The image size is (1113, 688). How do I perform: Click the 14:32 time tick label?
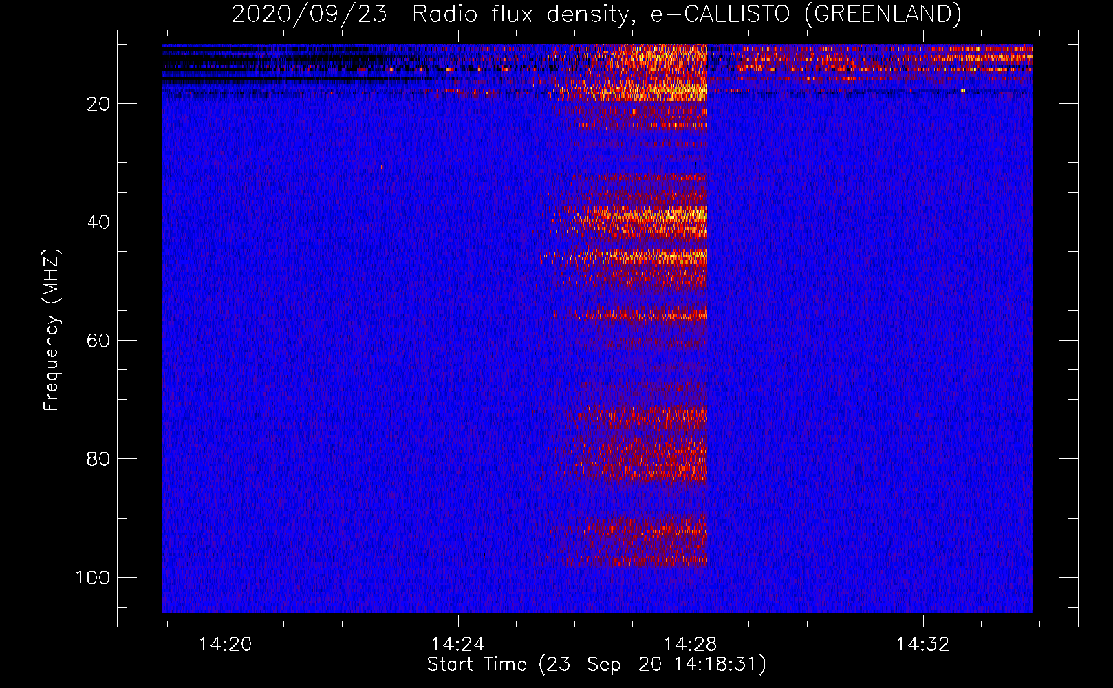click(922, 645)
